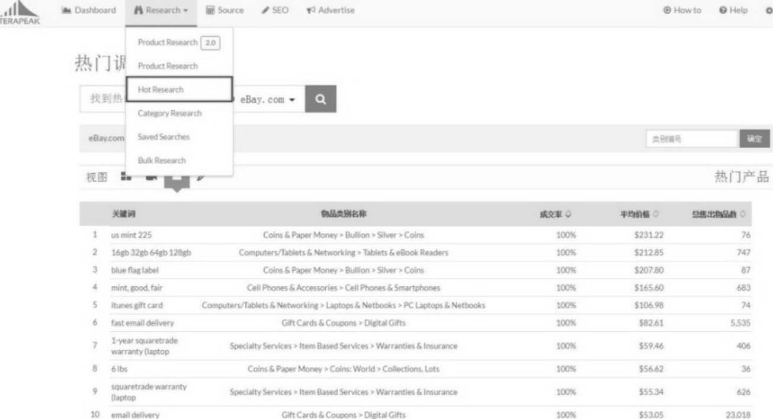
Task: Click the magnifier search button
Action: tap(320, 100)
